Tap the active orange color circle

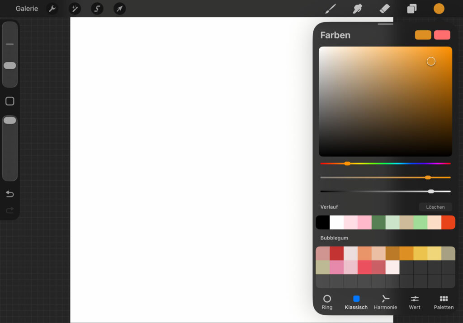tap(439, 9)
